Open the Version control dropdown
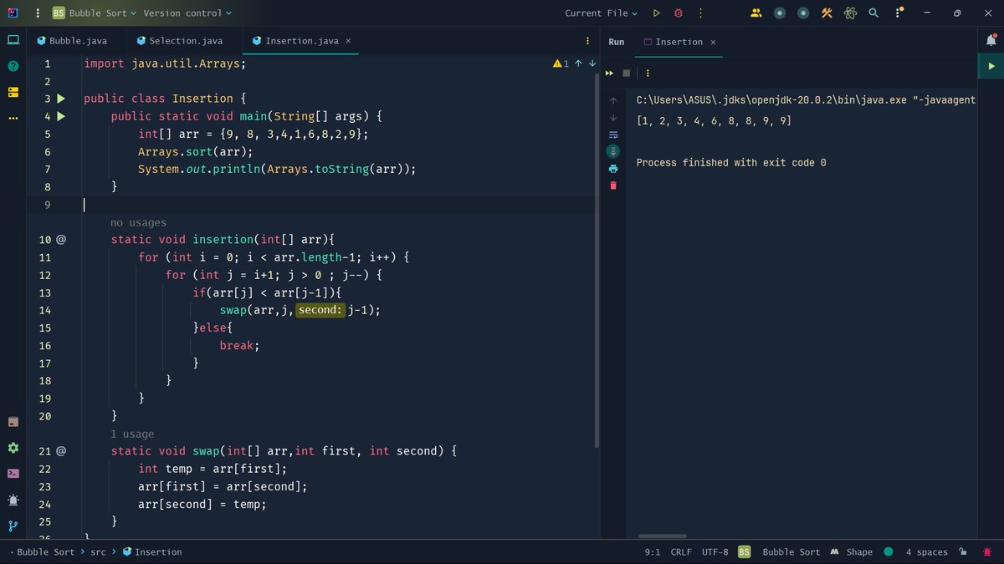 click(187, 13)
